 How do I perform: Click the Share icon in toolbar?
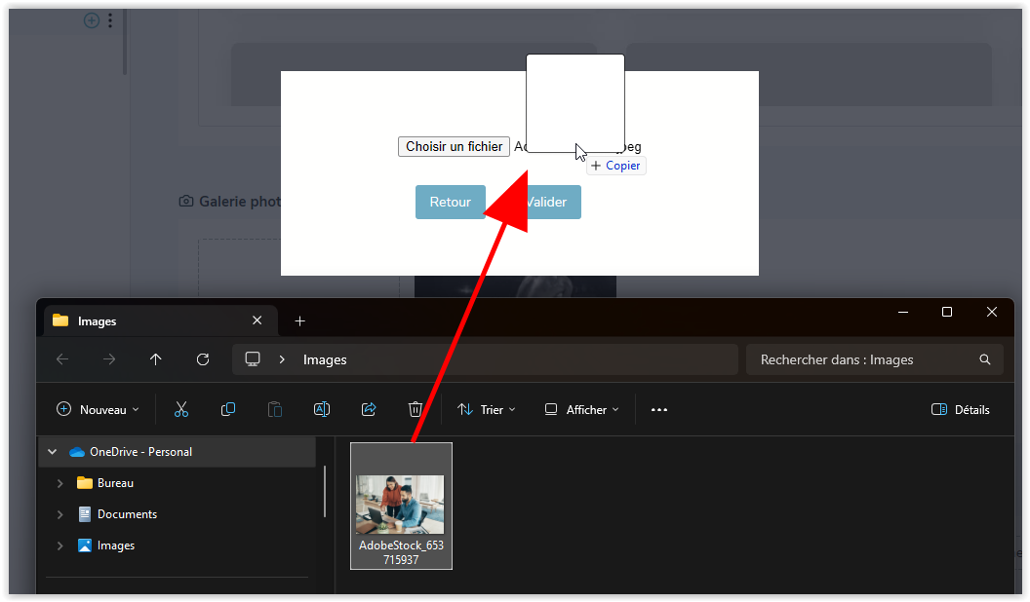(369, 410)
